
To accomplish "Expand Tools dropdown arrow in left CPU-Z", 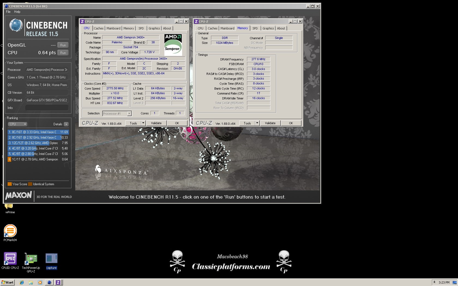I will (143, 123).
